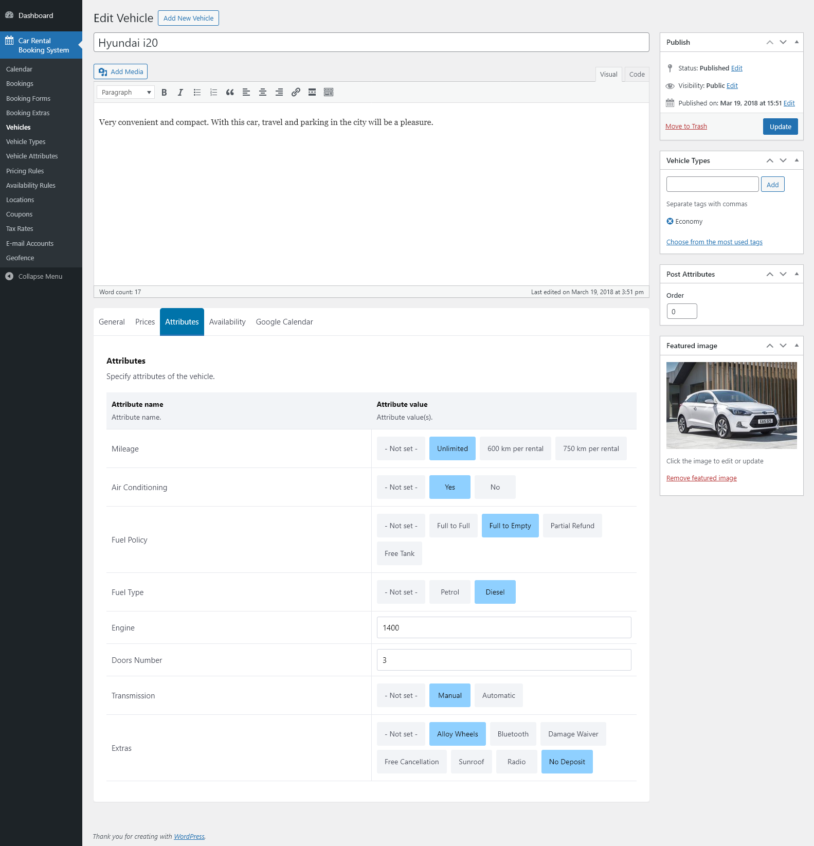The width and height of the screenshot is (814, 846).
Task: Edit the Visibility setting
Action: pyautogui.click(x=732, y=86)
